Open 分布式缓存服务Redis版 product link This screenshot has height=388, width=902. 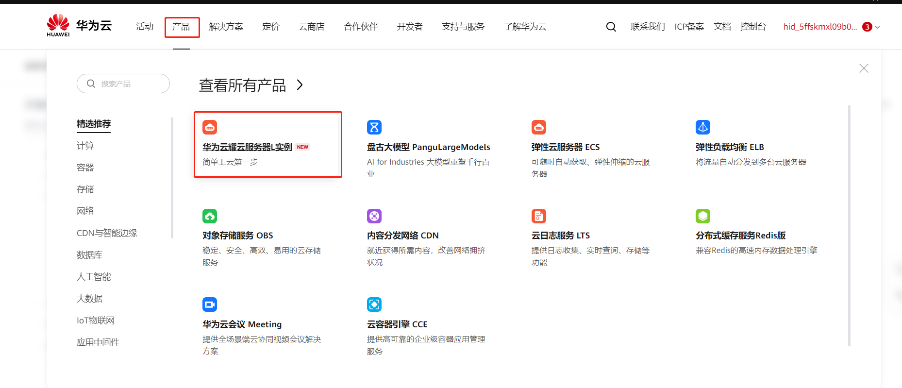[741, 236]
